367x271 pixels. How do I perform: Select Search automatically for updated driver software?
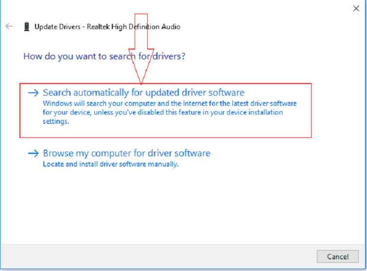click(x=143, y=93)
